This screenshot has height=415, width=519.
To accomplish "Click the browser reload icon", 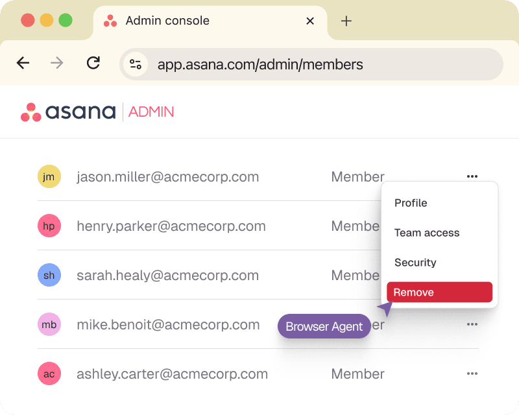I will pyautogui.click(x=93, y=64).
